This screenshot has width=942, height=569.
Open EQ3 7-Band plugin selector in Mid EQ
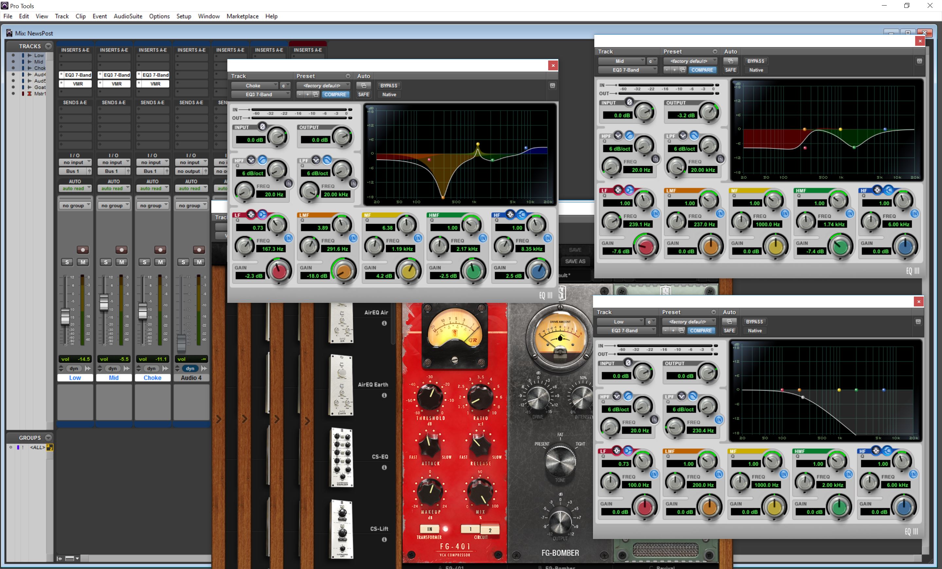(x=627, y=70)
